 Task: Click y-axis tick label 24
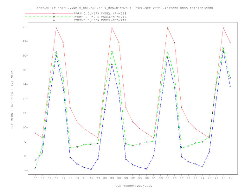point(24,27)
